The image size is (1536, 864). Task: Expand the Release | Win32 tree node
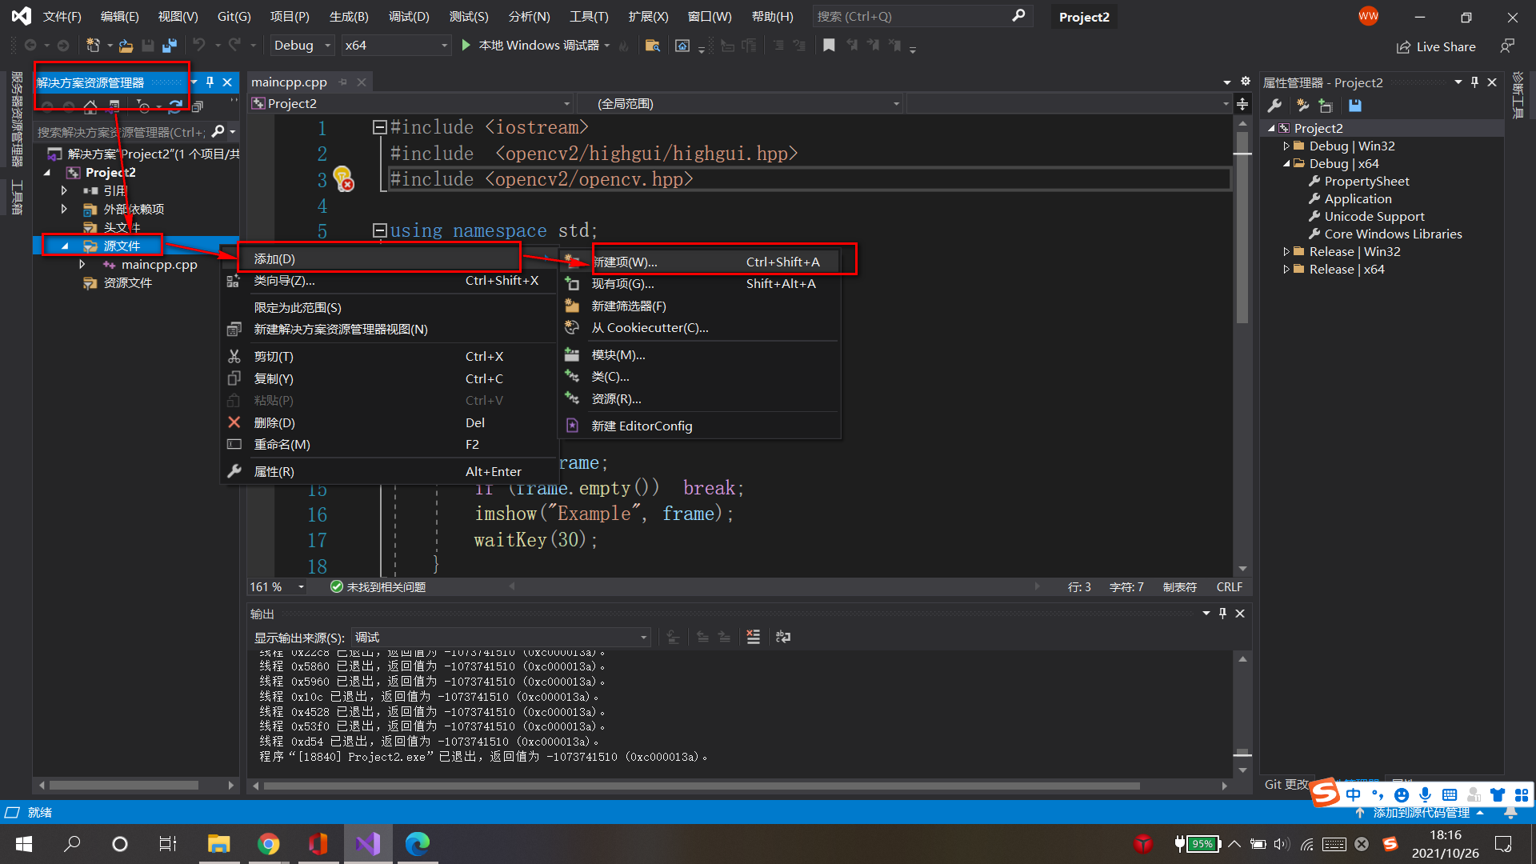1288,250
